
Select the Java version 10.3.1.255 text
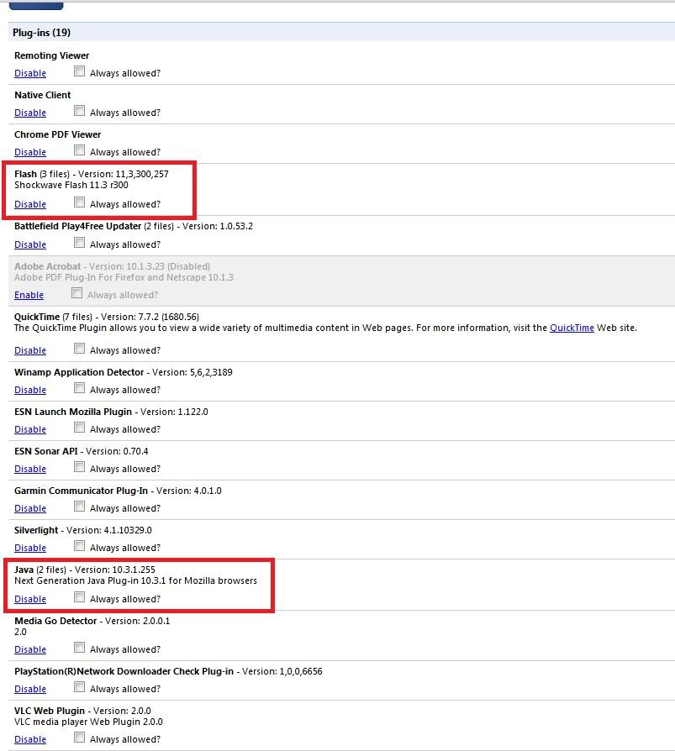(x=115, y=570)
